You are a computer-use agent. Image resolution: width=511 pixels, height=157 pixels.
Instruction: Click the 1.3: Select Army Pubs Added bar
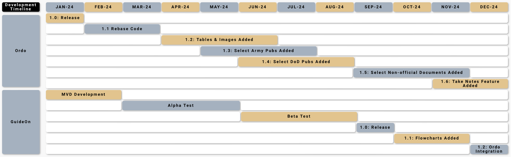(x=258, y=51)
